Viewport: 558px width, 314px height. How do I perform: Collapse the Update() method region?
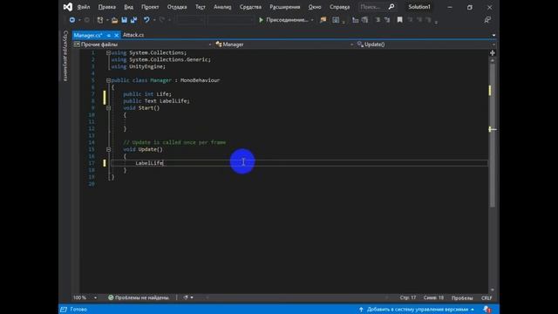tap(108, 149)
